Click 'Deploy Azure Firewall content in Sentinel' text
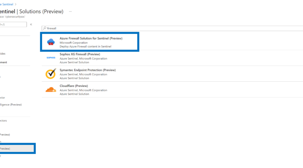303x168 pixels. coord(86,46)
